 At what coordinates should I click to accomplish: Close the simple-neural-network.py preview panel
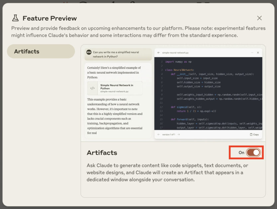[258, 53]
